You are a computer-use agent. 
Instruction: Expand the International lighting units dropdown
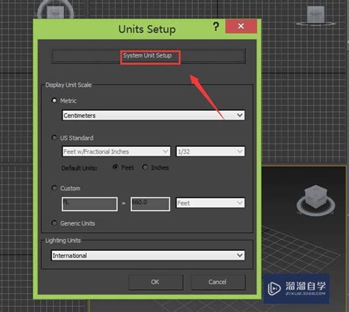(148, 255)
